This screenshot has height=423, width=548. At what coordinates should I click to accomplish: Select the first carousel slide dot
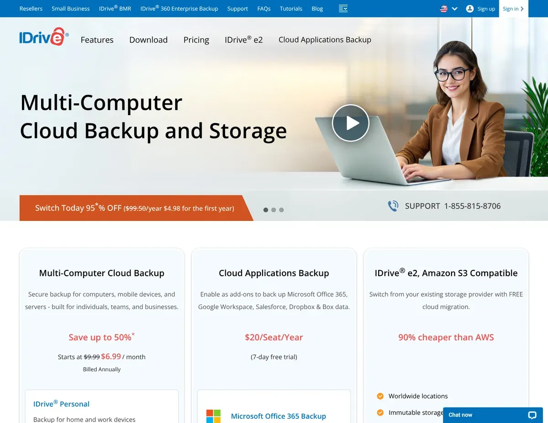[x=266, y=210]
